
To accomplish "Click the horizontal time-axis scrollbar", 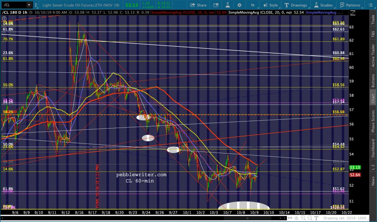I will tap(144, 218).
